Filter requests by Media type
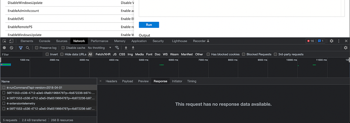The height and width of the screenshot is (123, 350). (x=139, y=54)
